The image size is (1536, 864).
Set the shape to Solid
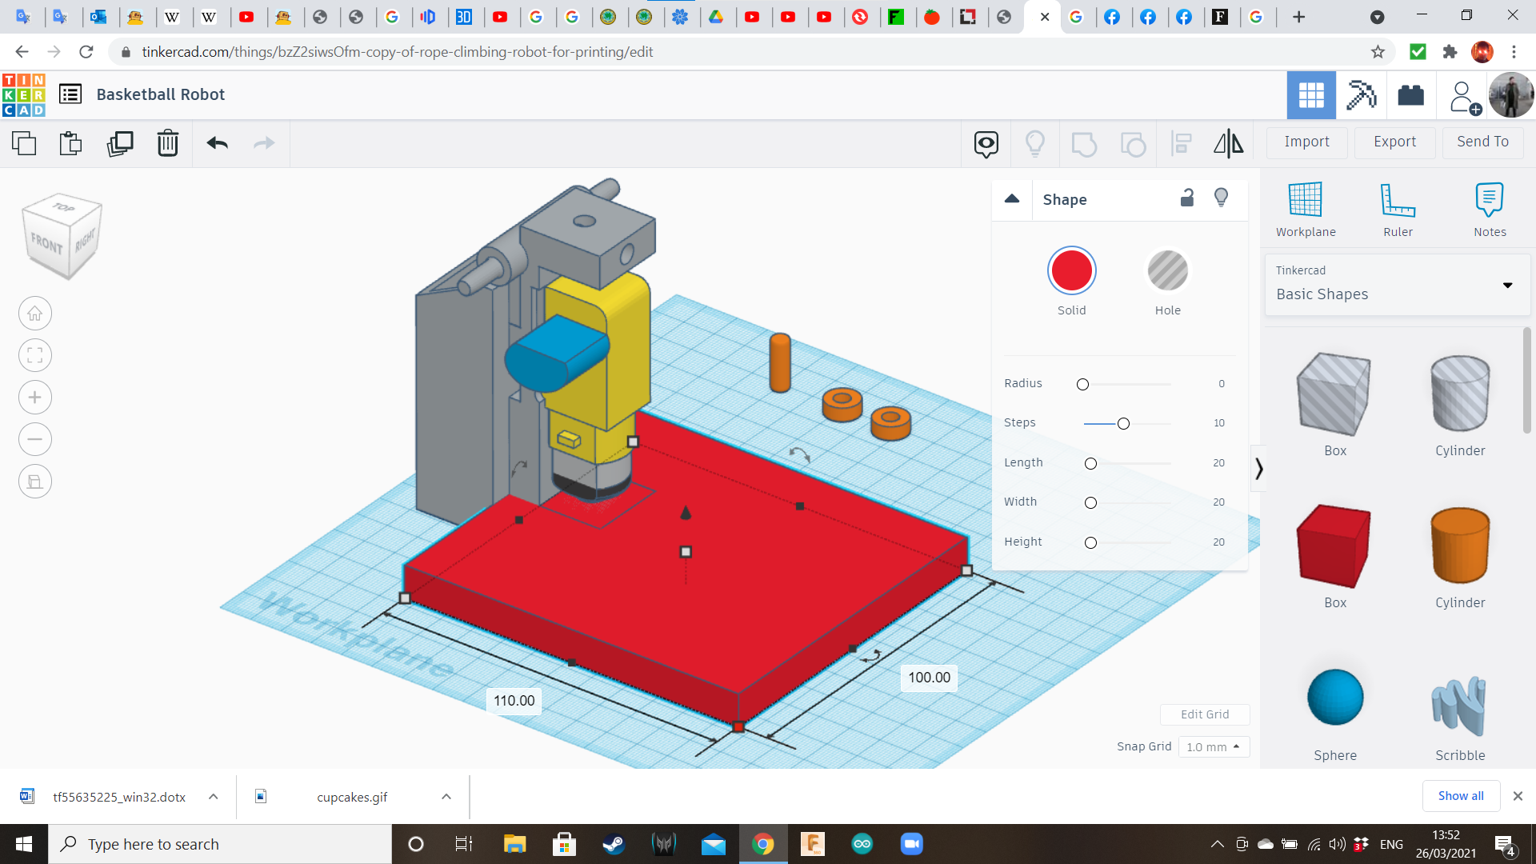[1071, 271]
